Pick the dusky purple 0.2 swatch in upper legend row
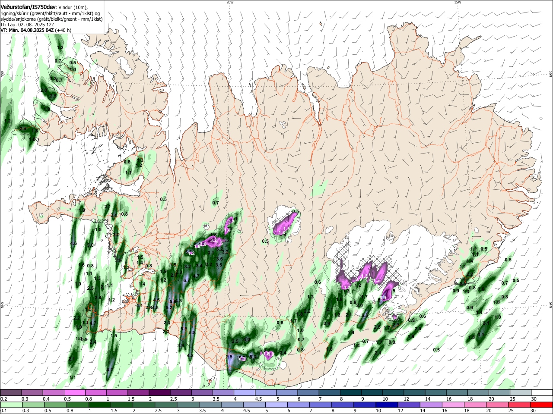553x414 pixels. point(11,393)
